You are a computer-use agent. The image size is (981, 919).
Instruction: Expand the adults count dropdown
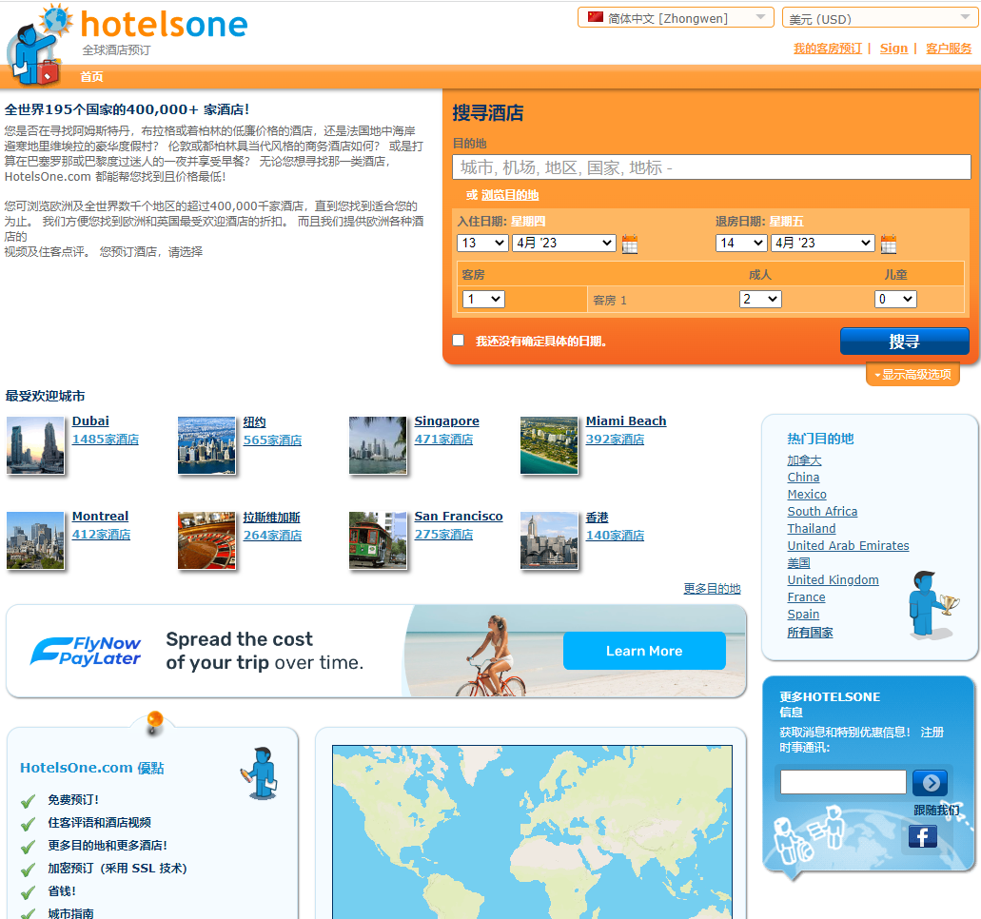[x=759, y=299]
